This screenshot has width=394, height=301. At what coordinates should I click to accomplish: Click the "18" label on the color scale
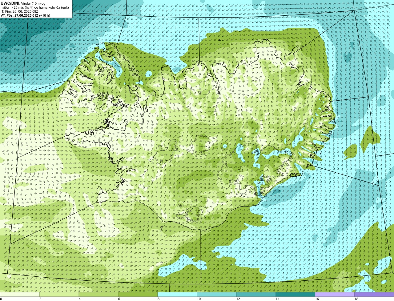(x=356, y=299)
